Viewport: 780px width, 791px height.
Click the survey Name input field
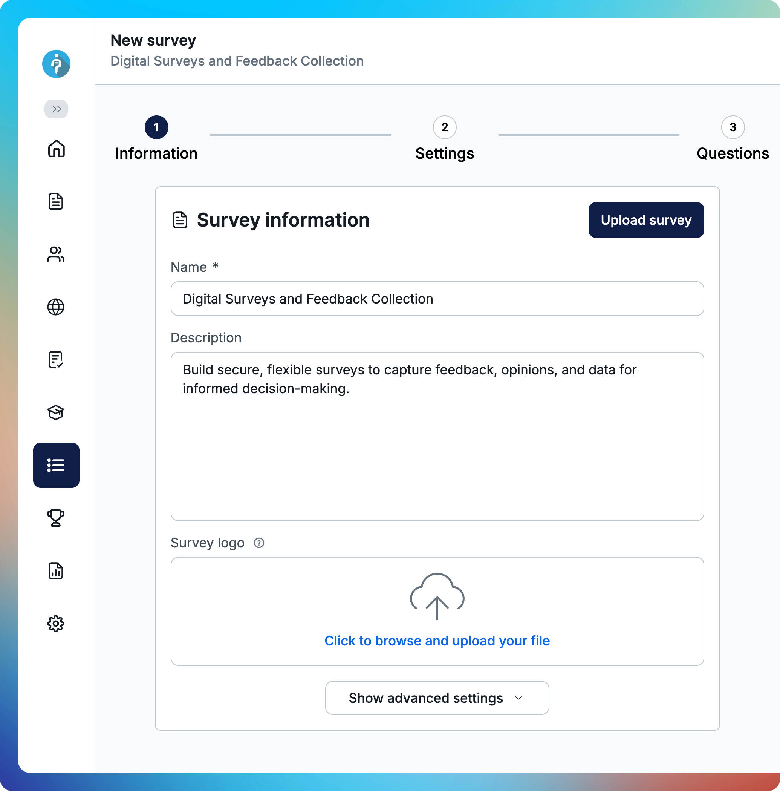coord(437,299)
